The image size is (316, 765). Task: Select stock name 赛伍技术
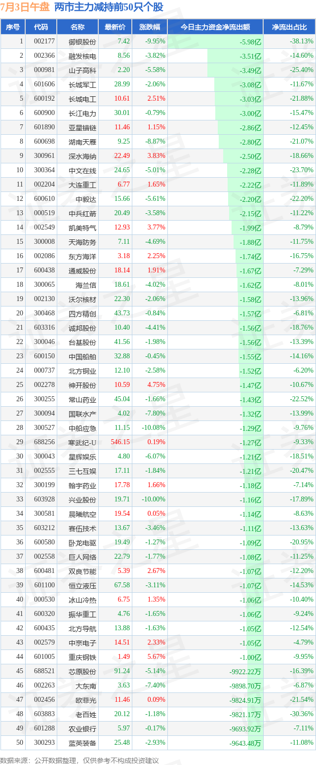[x=82, y=529]
